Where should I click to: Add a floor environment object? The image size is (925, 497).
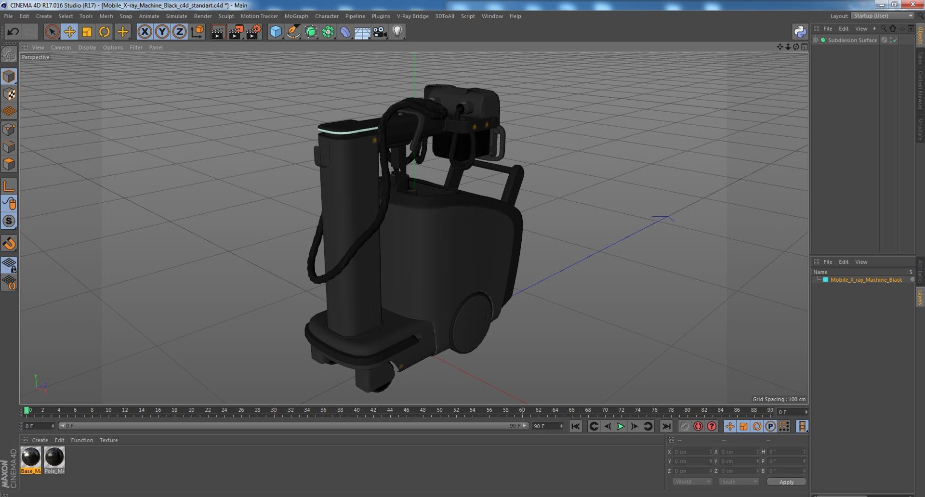pyautogui.click(x=362, y=32)
